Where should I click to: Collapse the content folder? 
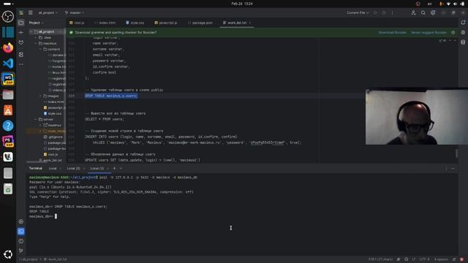(41, 49)
